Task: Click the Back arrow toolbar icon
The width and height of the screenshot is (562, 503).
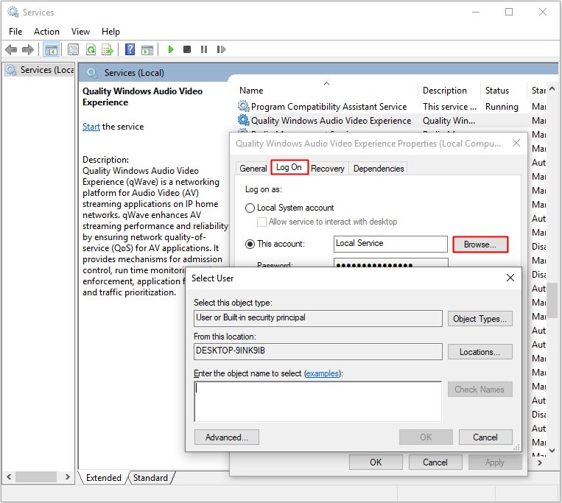Action: pyautogui.click(x=11, y=49)
